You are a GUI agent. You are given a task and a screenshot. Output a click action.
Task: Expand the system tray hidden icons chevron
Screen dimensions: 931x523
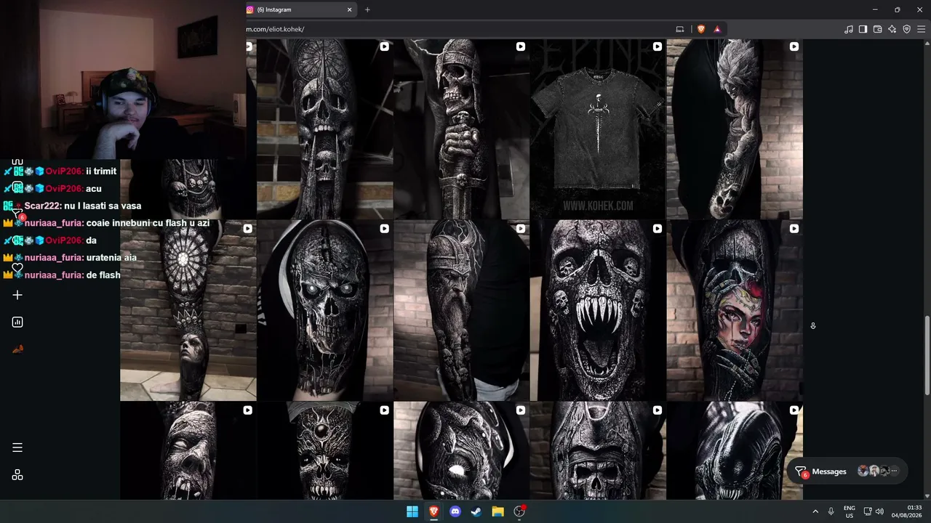click(x=815, y=511)
